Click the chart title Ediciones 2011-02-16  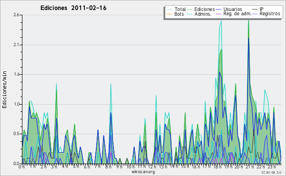73,8
